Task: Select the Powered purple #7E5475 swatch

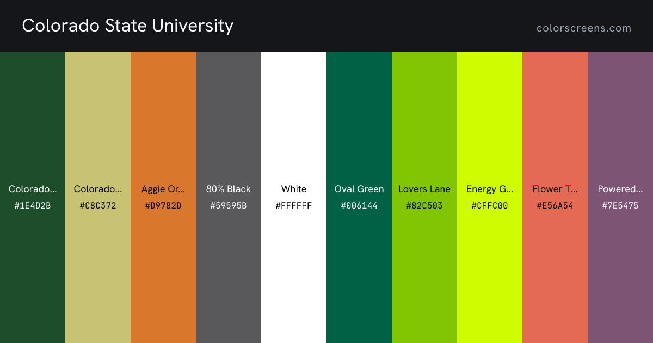Action: point(620,198)
